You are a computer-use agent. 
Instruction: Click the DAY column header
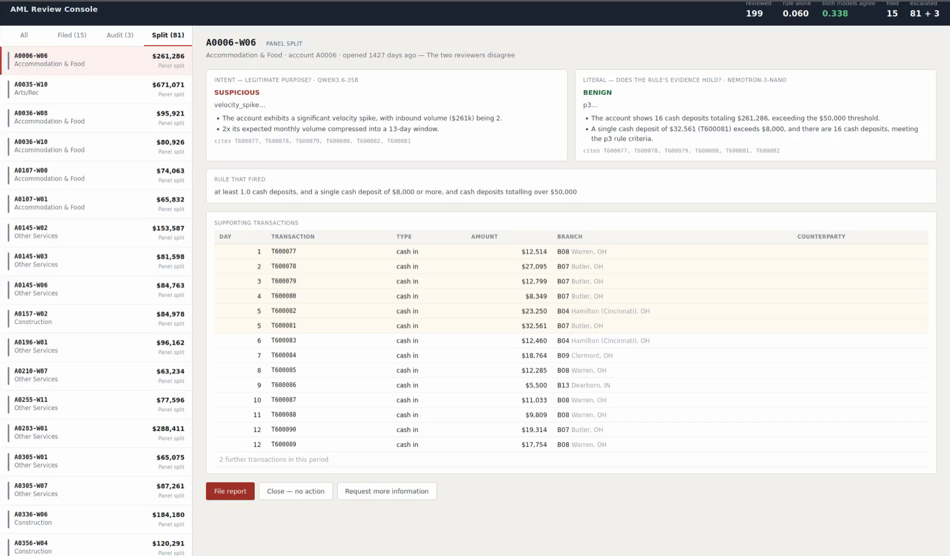225,237
